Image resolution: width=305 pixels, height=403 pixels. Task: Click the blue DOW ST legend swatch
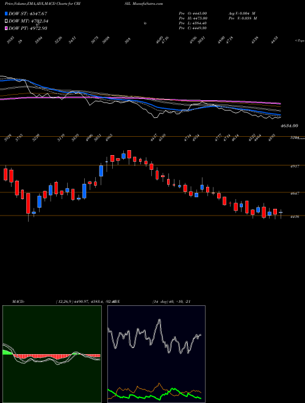pos(7,13)
